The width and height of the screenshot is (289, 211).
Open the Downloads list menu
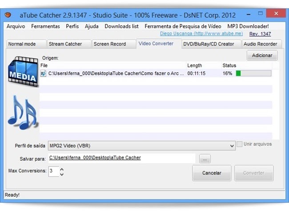coord(121,27)
